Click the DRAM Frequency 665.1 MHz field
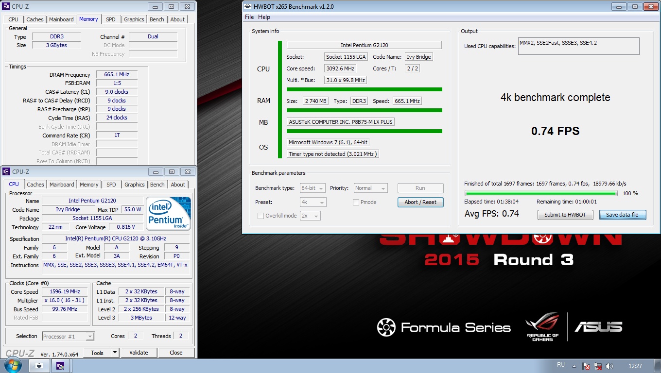This screenshot has width=661, height=373. (117, 74)
